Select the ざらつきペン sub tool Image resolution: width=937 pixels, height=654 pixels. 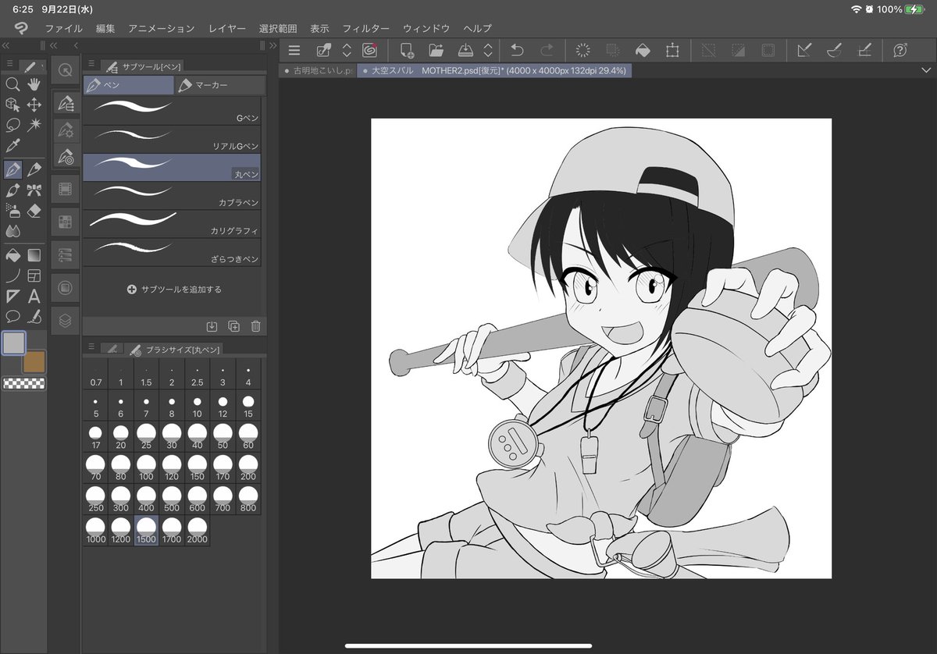click(172, 251)
